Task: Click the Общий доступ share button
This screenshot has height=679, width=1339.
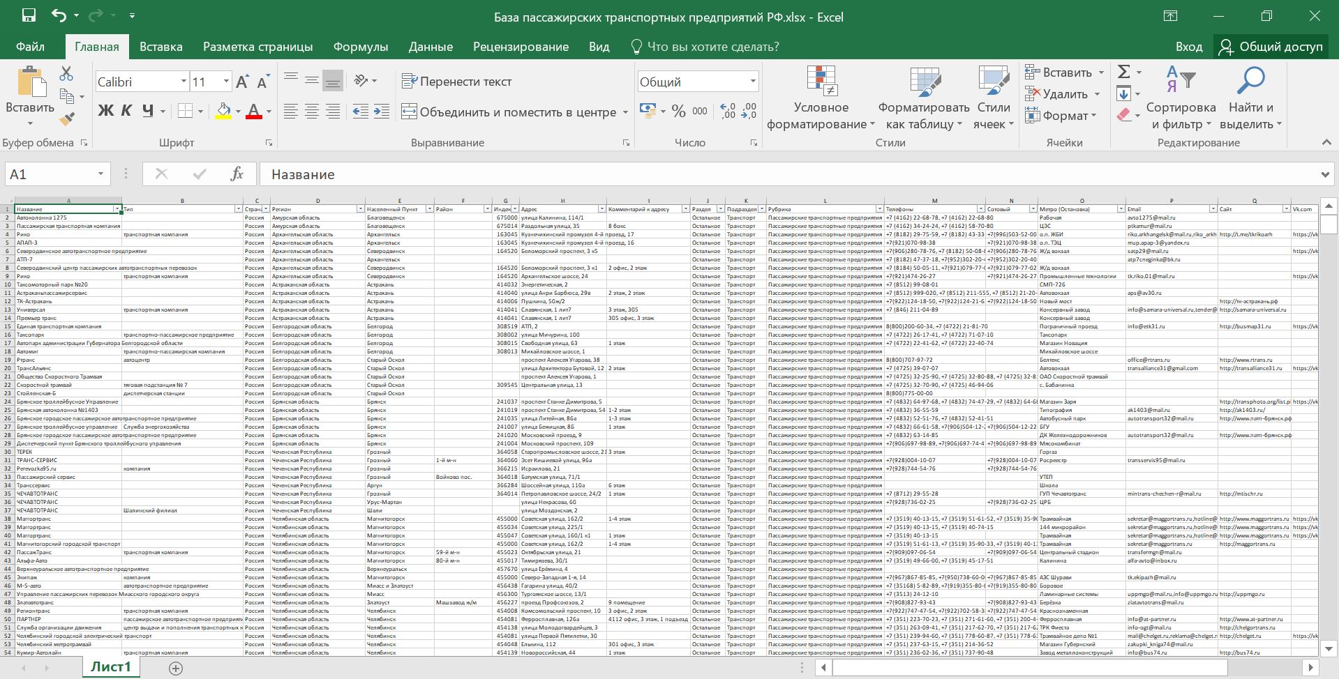Action: pos(1271,47)
